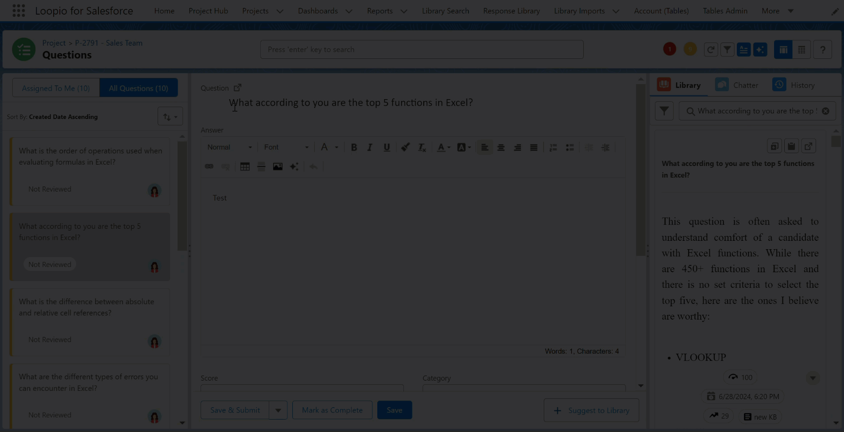
Task: Open library entry in new window icon
Action: [809, 146]
